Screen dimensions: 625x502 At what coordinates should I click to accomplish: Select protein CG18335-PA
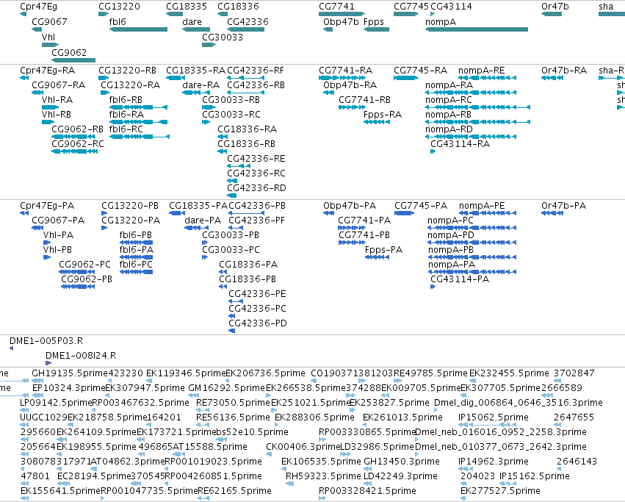198,206
